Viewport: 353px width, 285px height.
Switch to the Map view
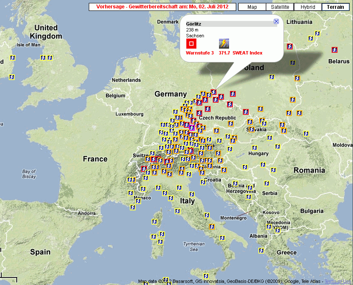[252, 7]
